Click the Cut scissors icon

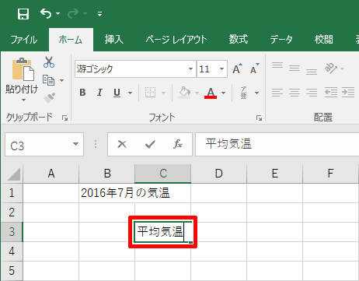tap(49, 62)
